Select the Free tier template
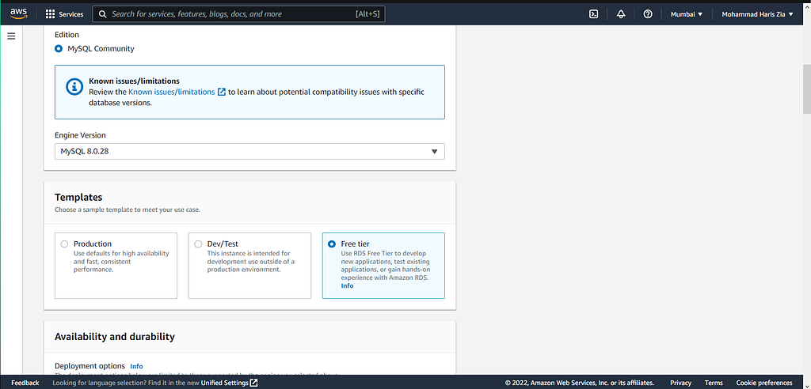811x389 pixels. [383, 266]
